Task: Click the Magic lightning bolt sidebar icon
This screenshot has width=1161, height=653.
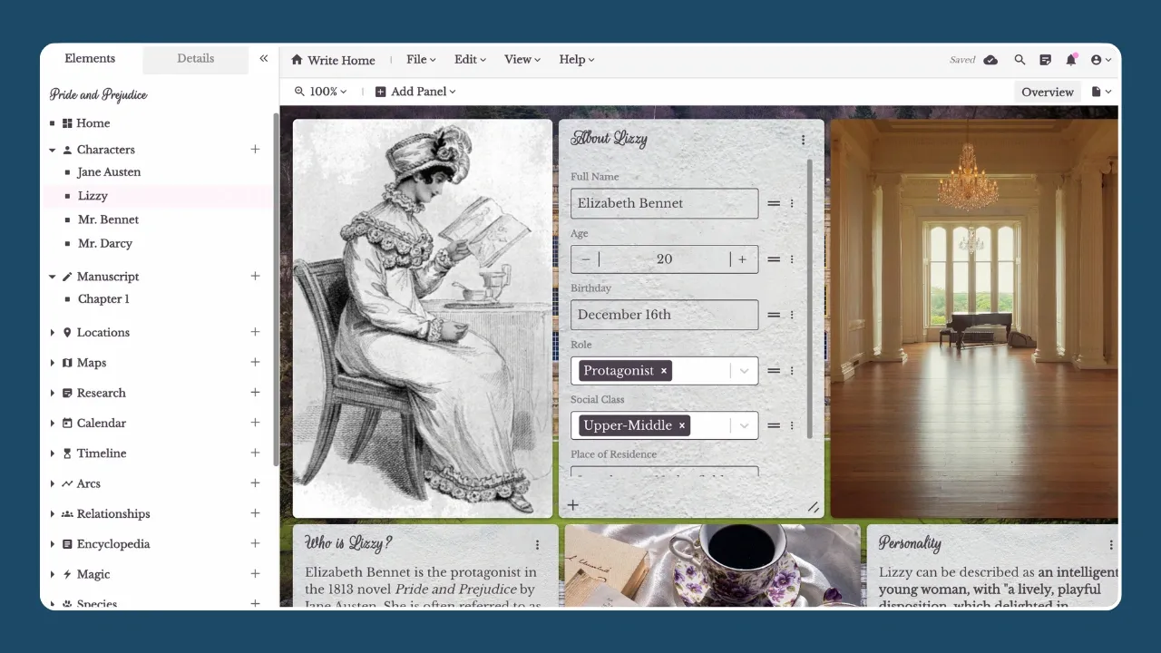Action: [67, 573]
